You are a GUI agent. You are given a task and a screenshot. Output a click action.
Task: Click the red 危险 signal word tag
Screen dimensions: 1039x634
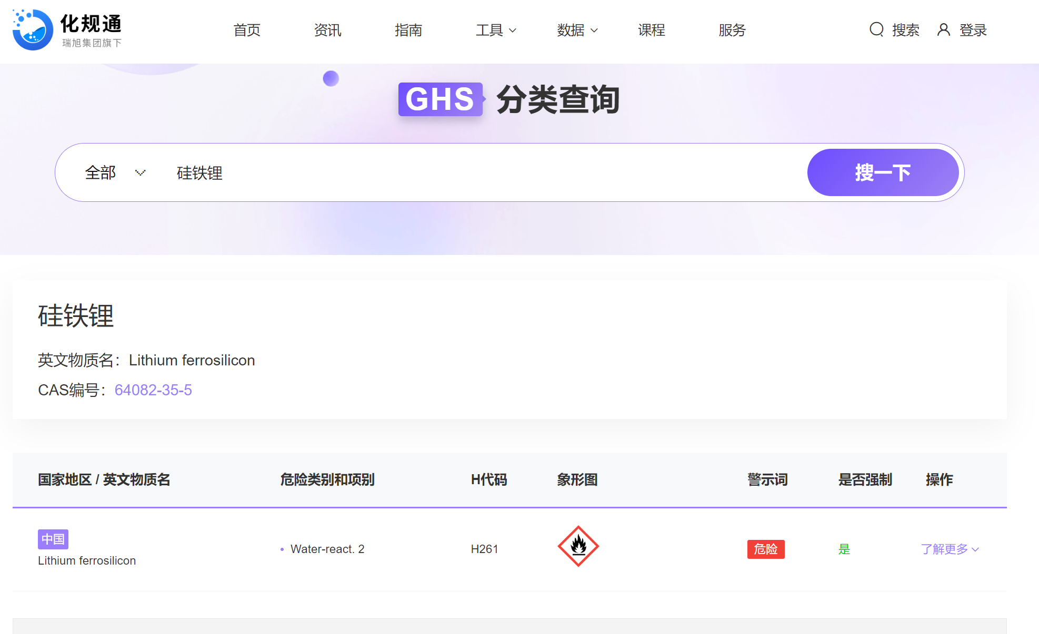click(765, 549)
